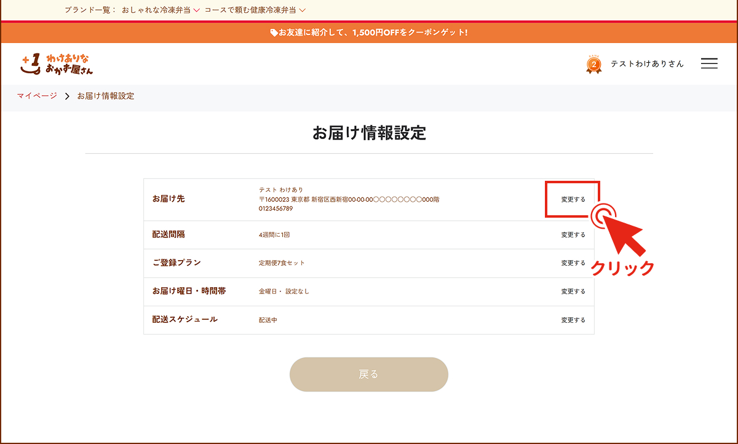Click 変更する next to 配送間隔
738x444 pixels.
coord(573,234)
